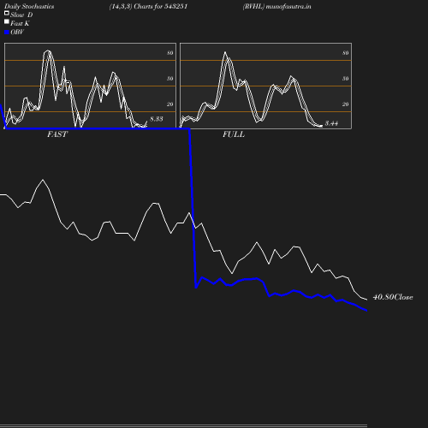428x428 pixels.
Task: Click the 'OBV' legend label
Action: 17,33
